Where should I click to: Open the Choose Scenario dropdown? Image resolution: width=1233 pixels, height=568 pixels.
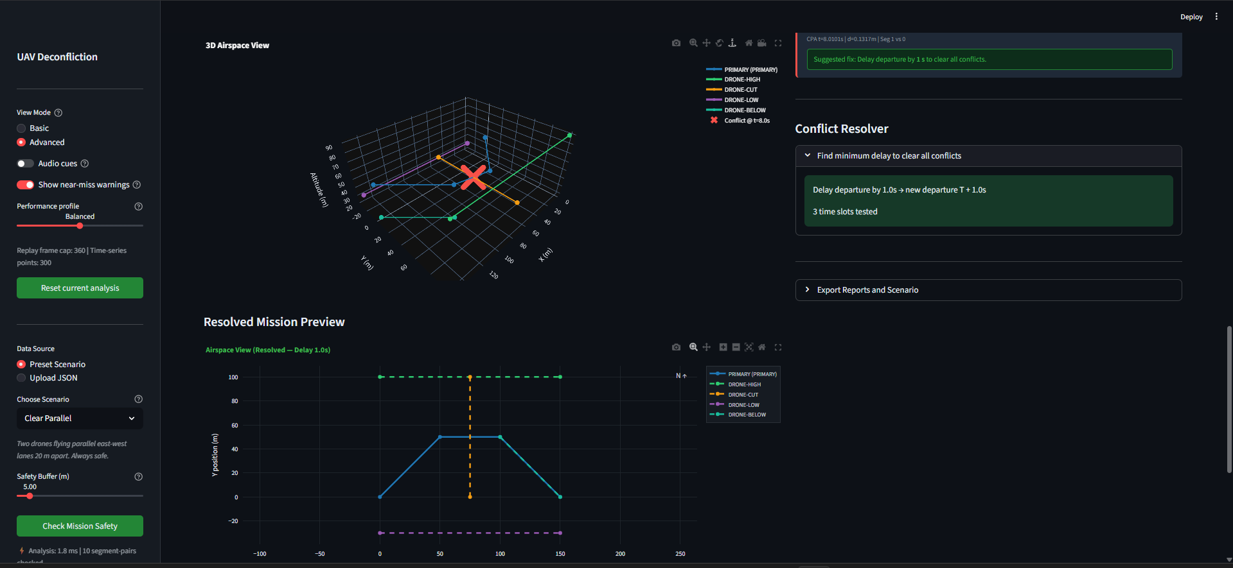point(80,418)
